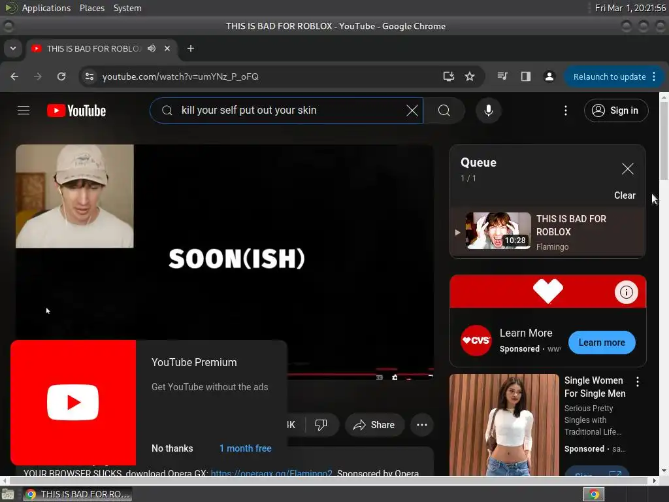Open Single Women For Single Men ad image
Screen dimensions: 669x502
504,425
